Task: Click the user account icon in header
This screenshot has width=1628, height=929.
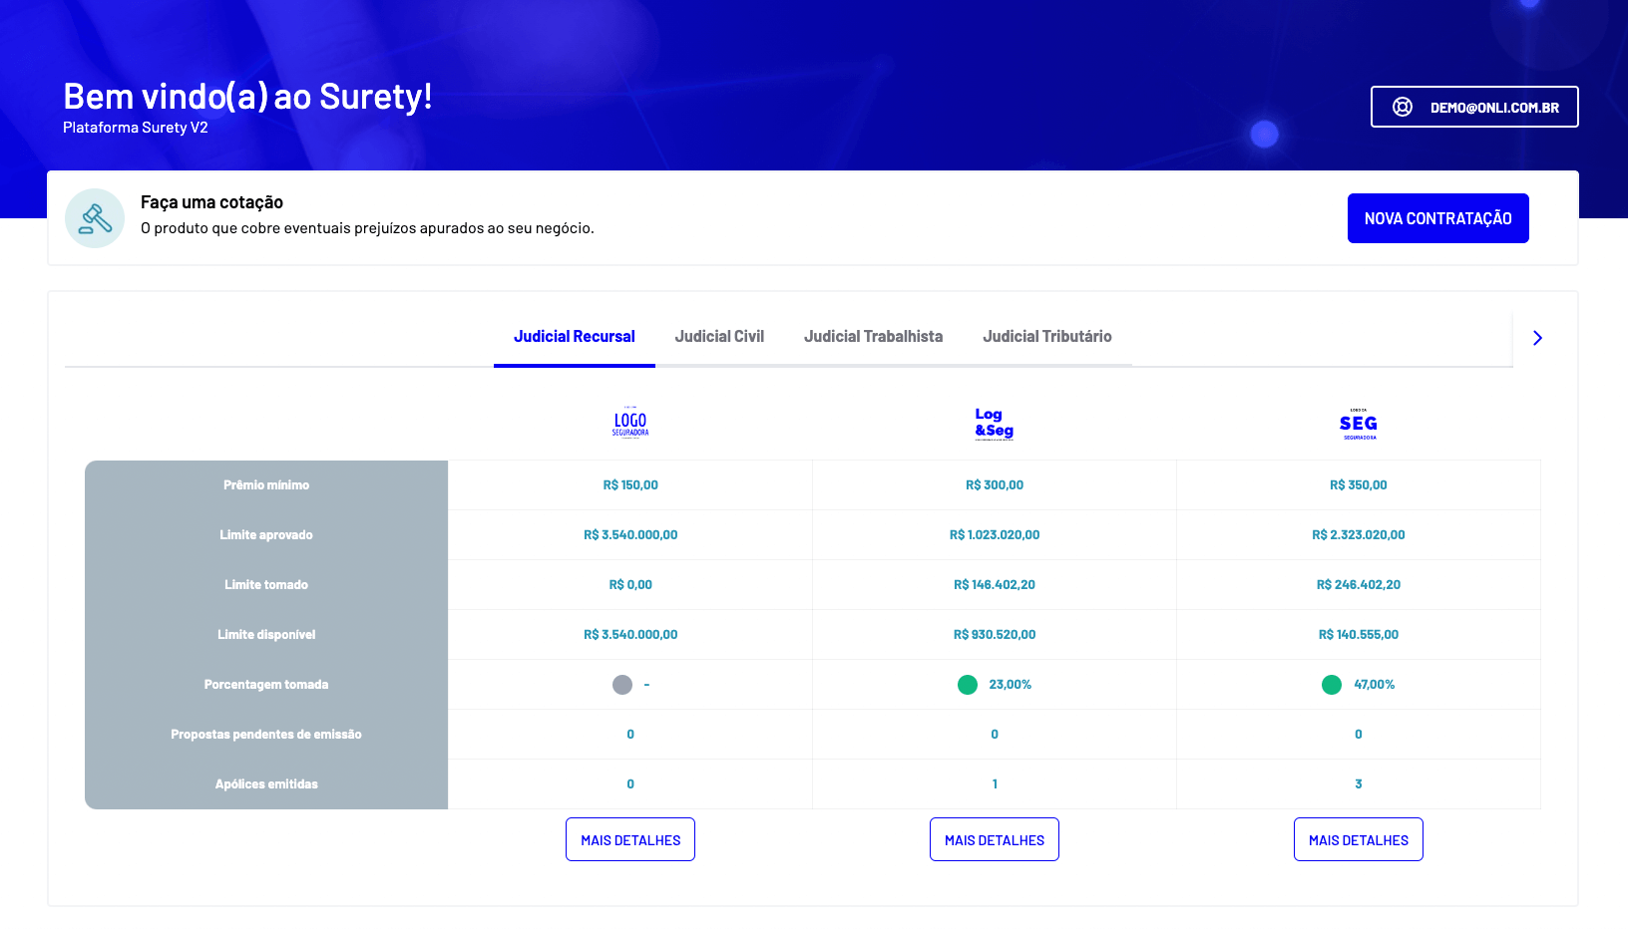Action: pyautogui.click(x=1402, y=108)
